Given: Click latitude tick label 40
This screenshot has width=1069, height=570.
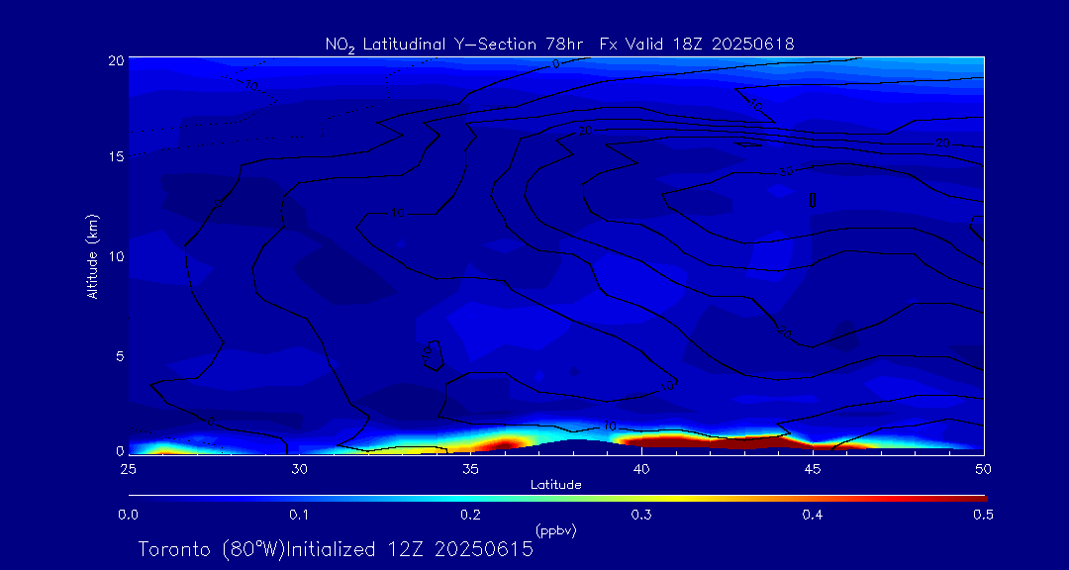Looking at the screenshot, I should pyautogui.click(x=641, y=468).
